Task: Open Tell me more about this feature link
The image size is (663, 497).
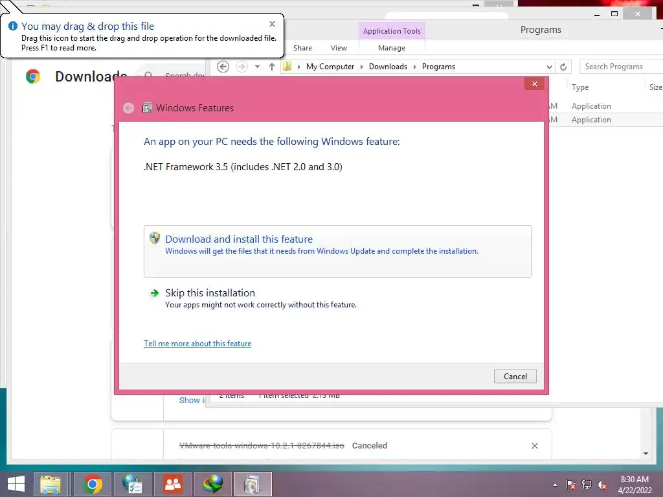Action: click(197, 344)
